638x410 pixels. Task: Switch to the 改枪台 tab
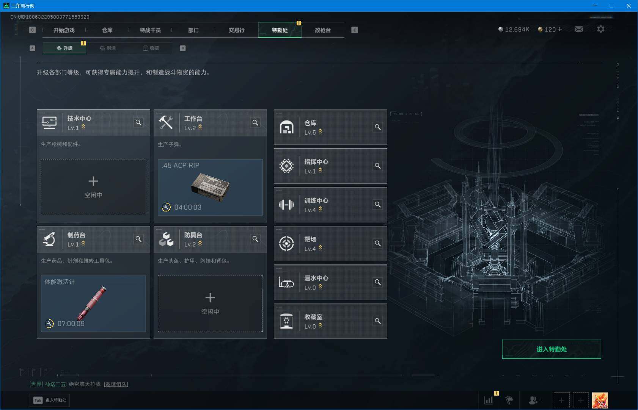pos(323,30)
